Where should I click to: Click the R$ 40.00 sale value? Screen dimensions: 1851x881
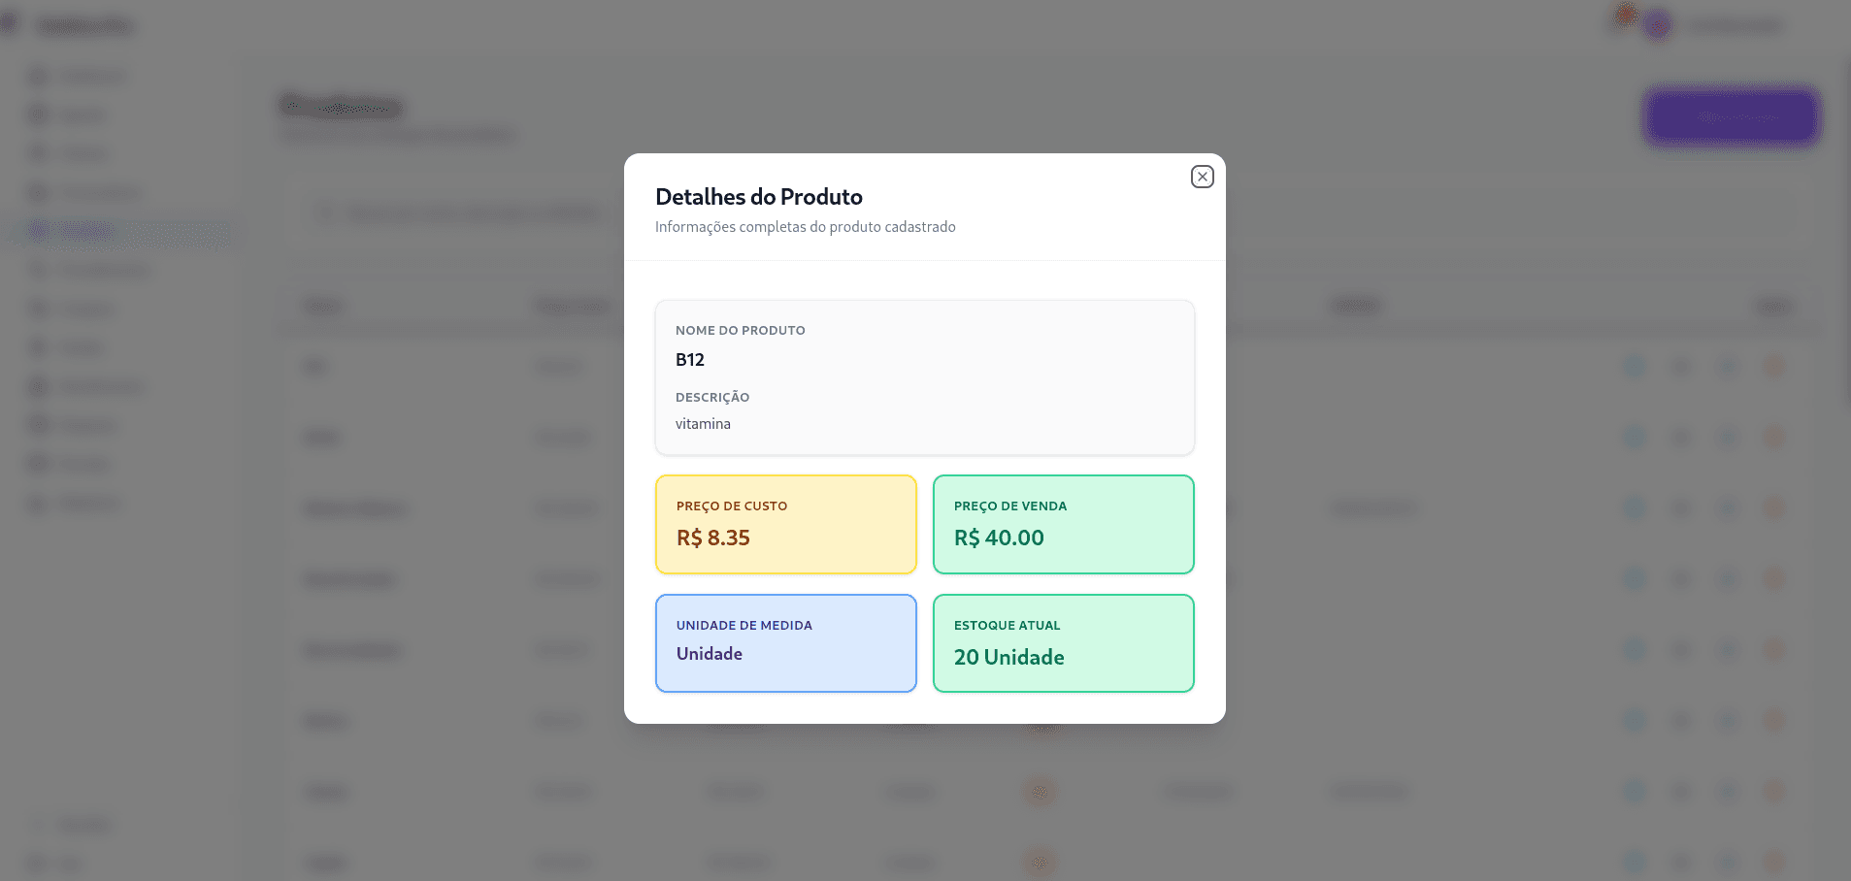pyautogui.click(x=999, y=538)
